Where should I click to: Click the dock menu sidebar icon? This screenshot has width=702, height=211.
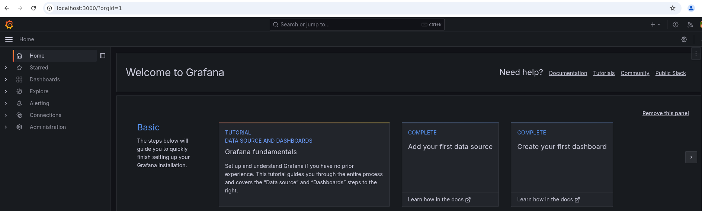point(103,56)
